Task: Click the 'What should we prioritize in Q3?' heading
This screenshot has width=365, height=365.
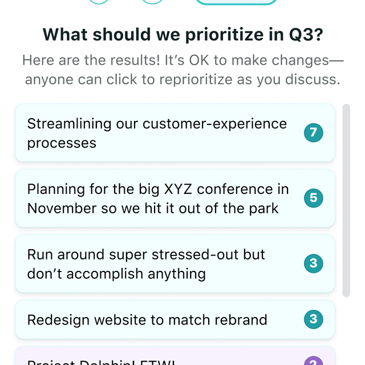Action: (x=182, y=35)
